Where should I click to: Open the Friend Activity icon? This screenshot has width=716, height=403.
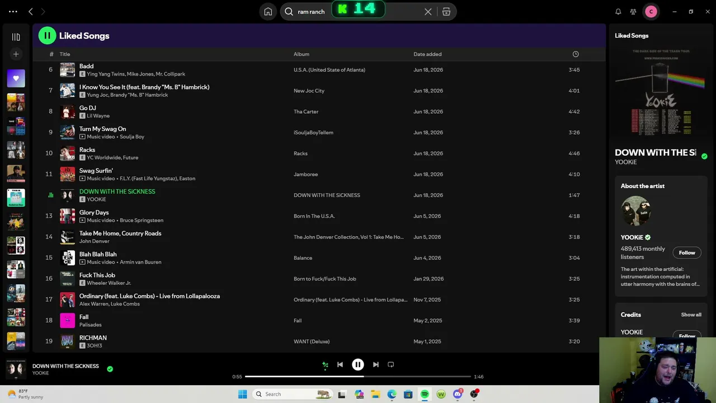click(633, 12)
